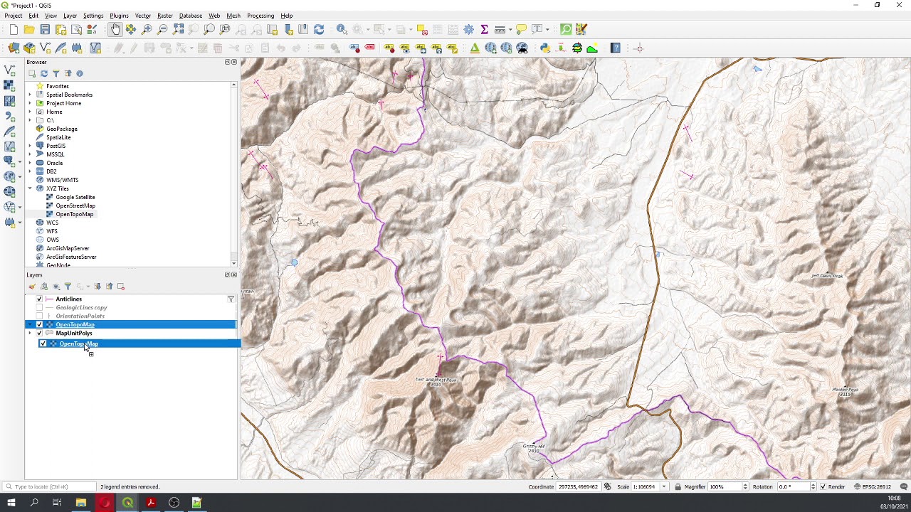Open the Text Annotation dropdown arrow

tap(547, 29)
